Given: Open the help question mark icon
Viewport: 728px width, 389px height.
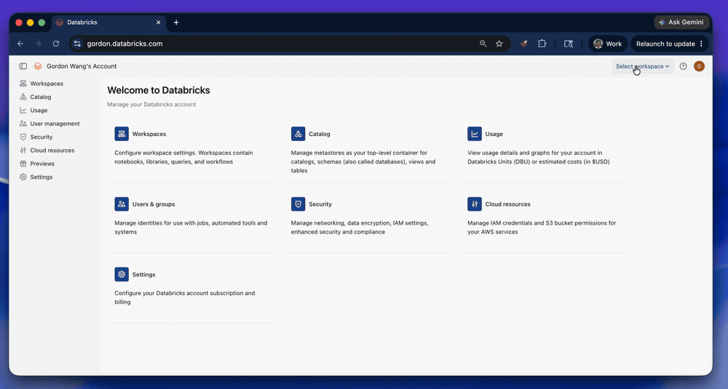Looking at the screenshot, I should 683,66.
